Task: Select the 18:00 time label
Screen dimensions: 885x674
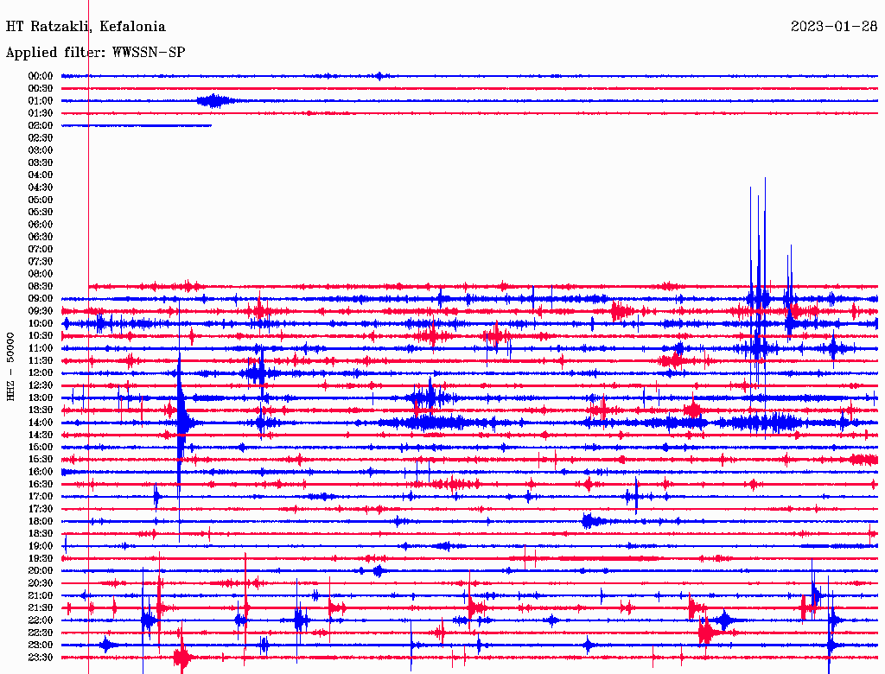Action: [41, 522]
